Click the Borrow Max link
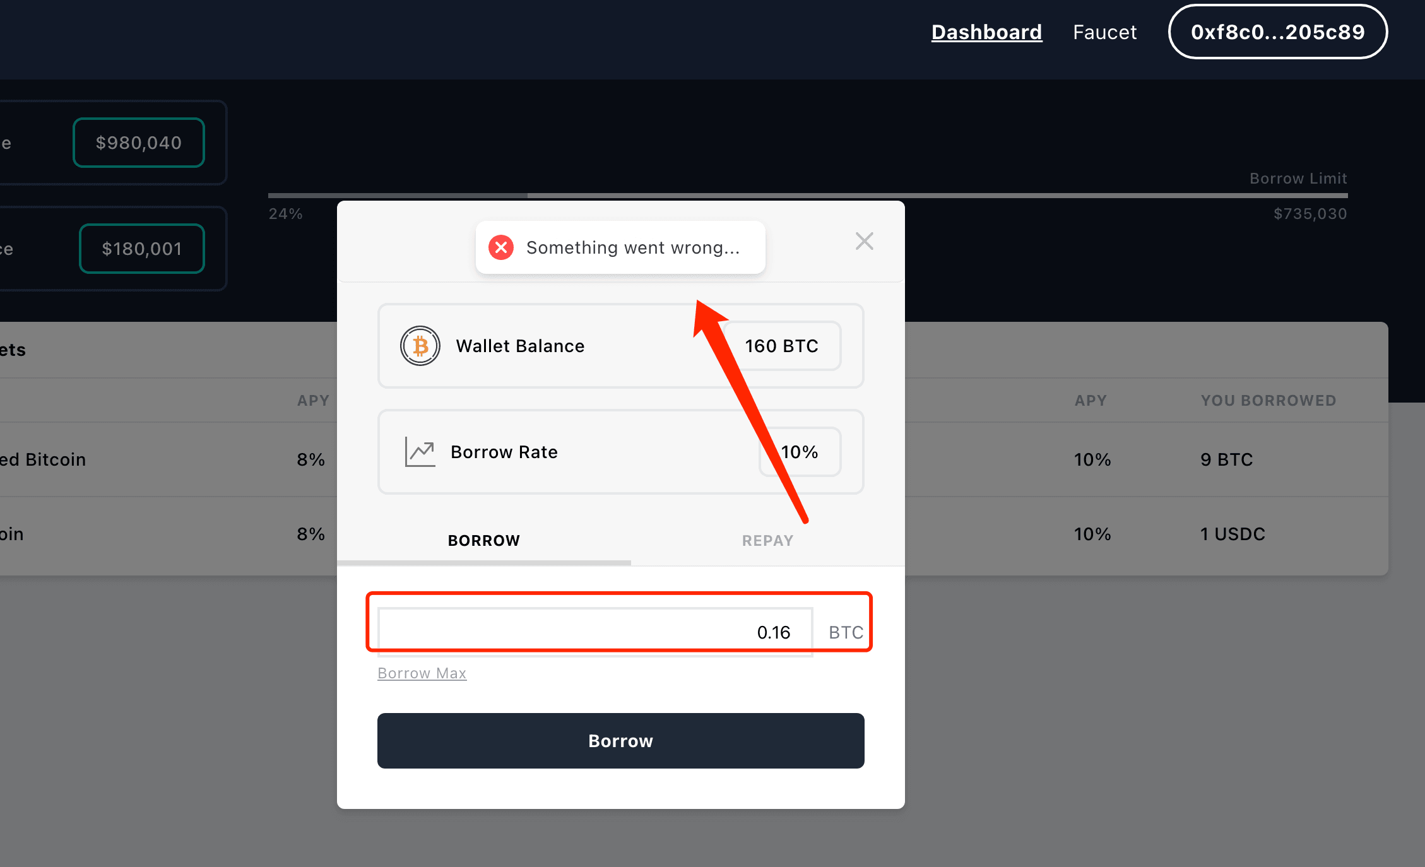The width and height of the screenshot is (1425, 867). coord(422,673)
